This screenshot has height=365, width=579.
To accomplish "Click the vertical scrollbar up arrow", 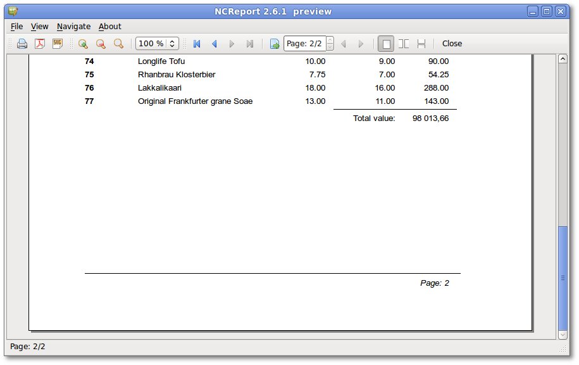I will pos(563,59).
